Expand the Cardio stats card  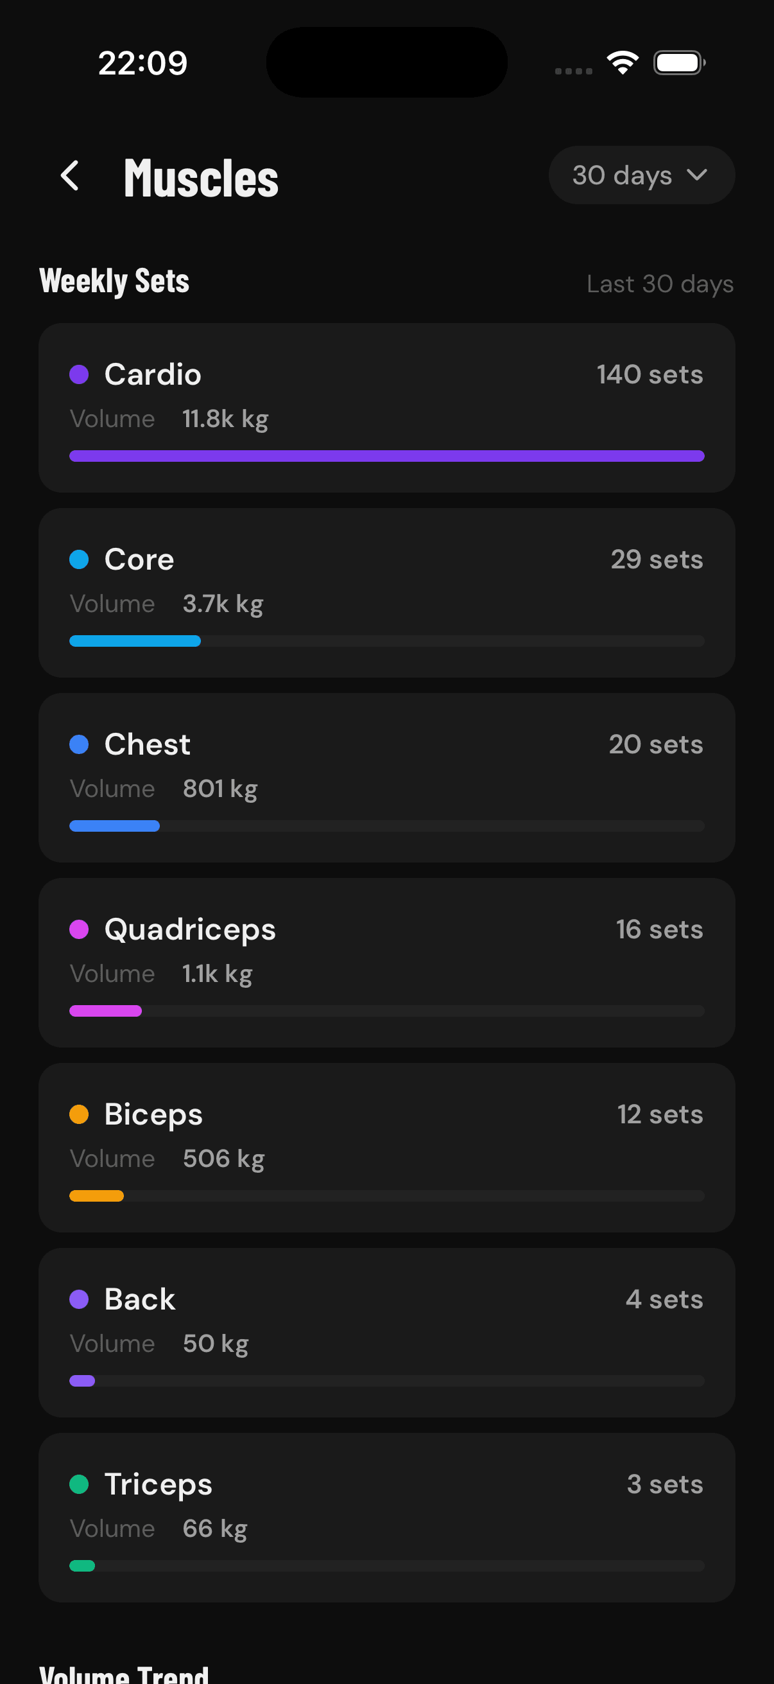pos(386,405)
